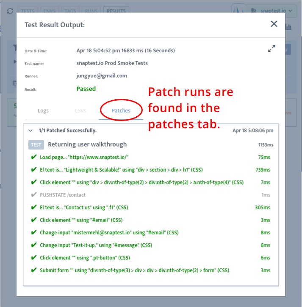Go to the RESULTS tab
Image resolution: width=302 pixels, height=307 pixels.
(x=116, y=11)
